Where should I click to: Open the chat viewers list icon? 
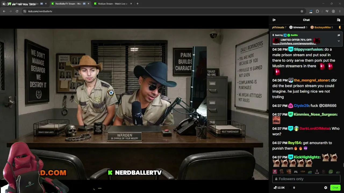[x=339, y=20]
